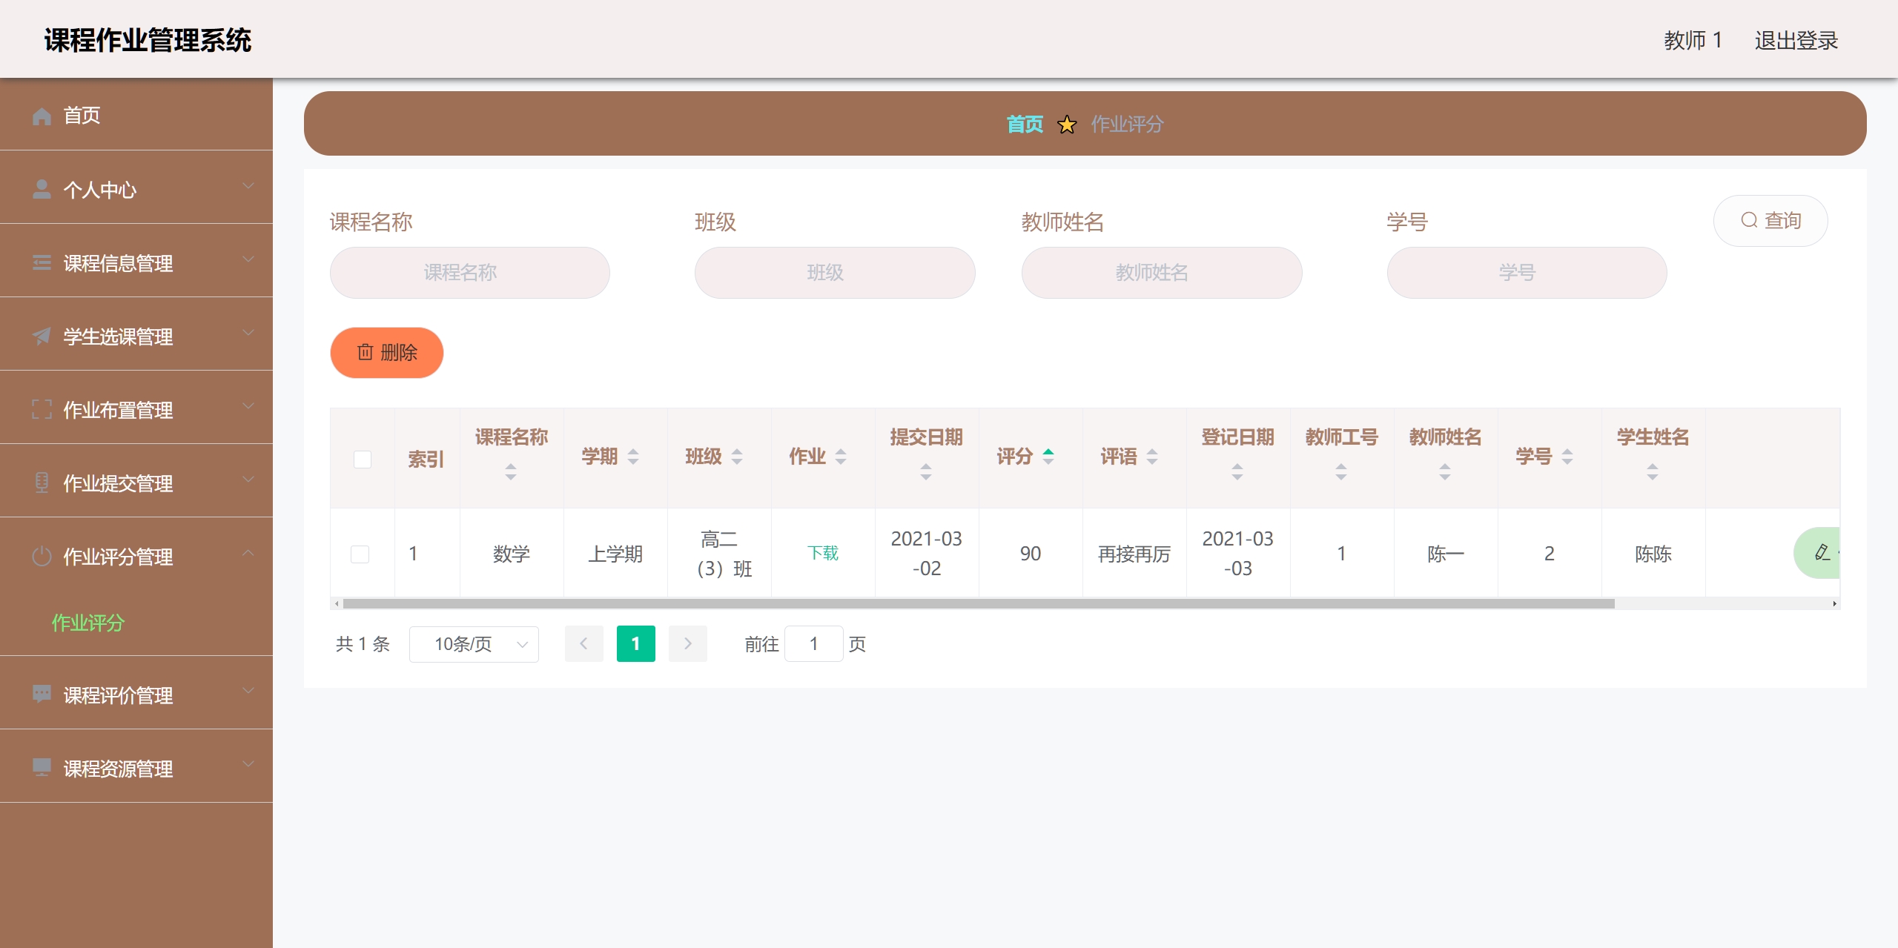Image resolution: width=1898 pixels, height=948 pixels.
Task: Focus the 课程名称 search field
Action: 469,273
